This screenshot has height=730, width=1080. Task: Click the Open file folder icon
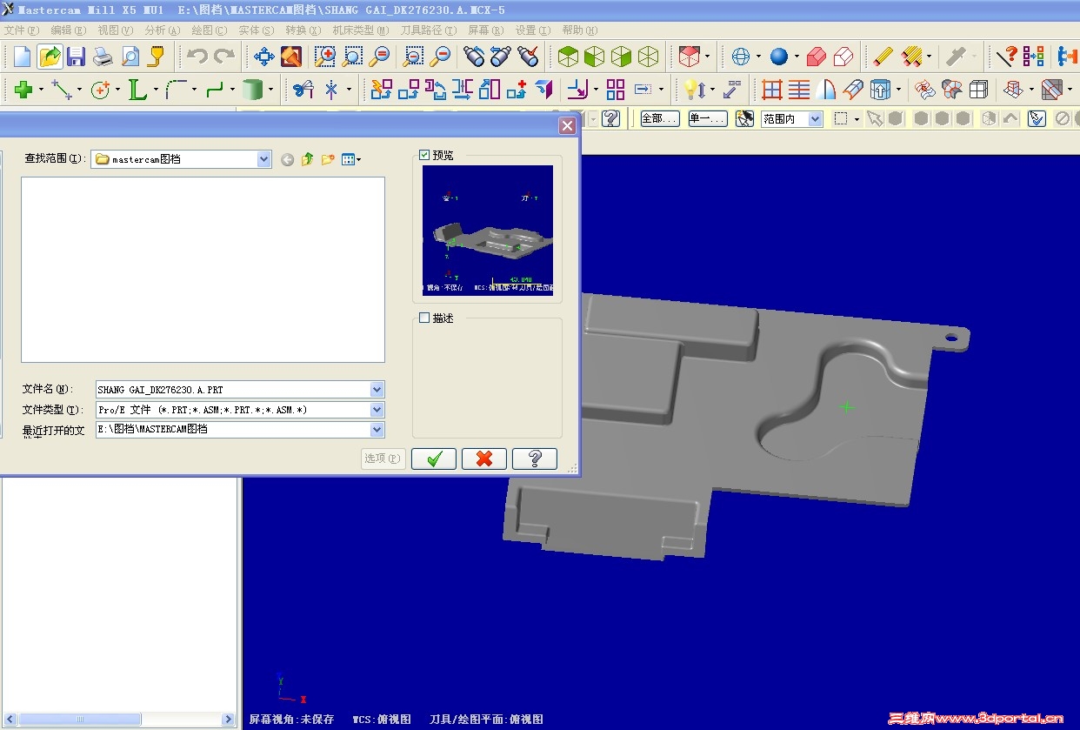pyautogui.click(x=50, y=57)
